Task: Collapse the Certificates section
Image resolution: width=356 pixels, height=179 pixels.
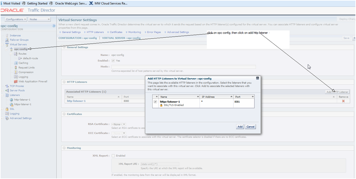Action: (64, 114)
